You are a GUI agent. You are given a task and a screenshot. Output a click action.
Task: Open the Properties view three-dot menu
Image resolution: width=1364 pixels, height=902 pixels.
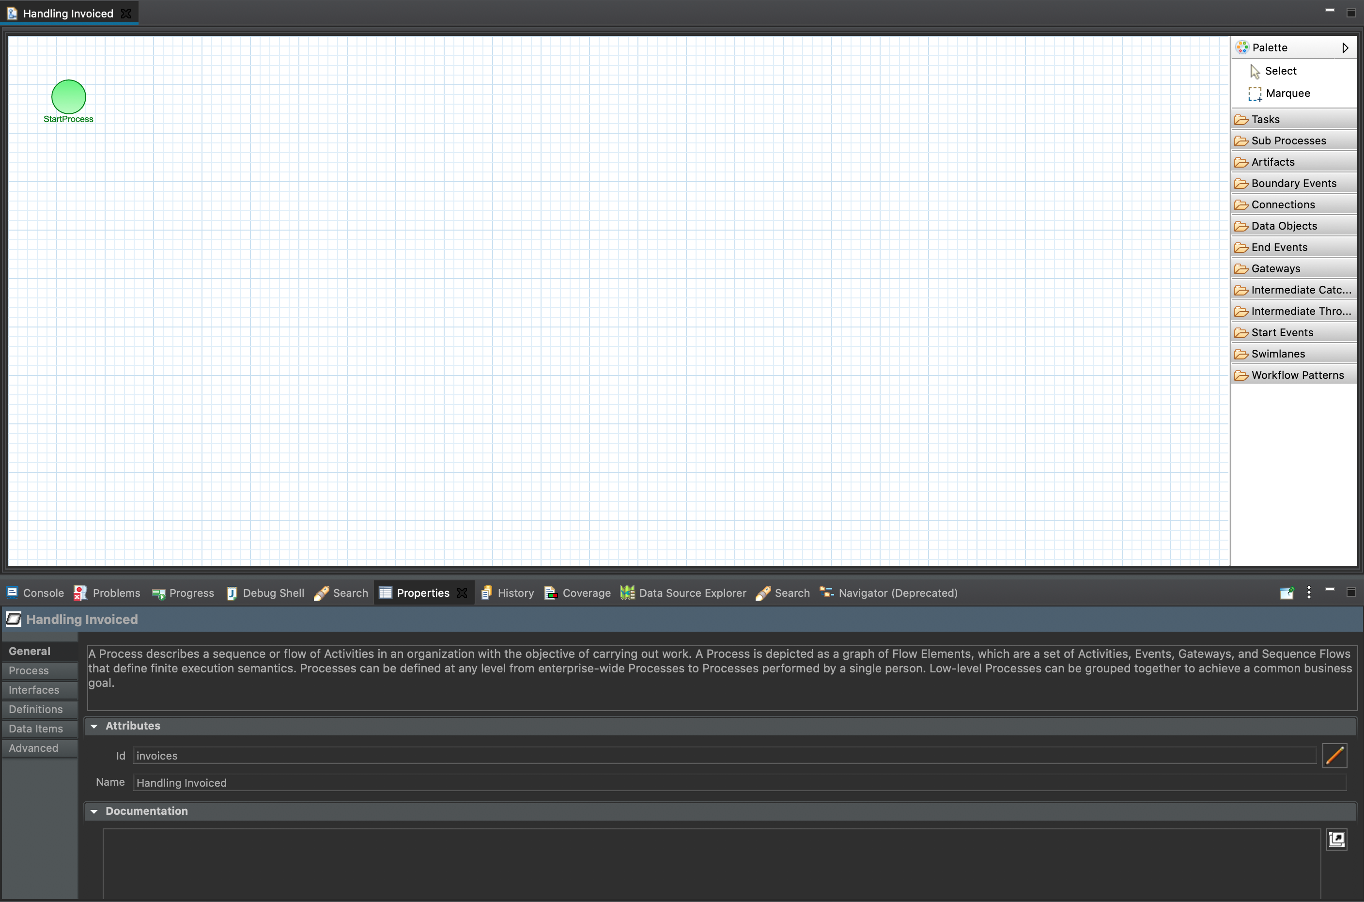coord(1309,592)
